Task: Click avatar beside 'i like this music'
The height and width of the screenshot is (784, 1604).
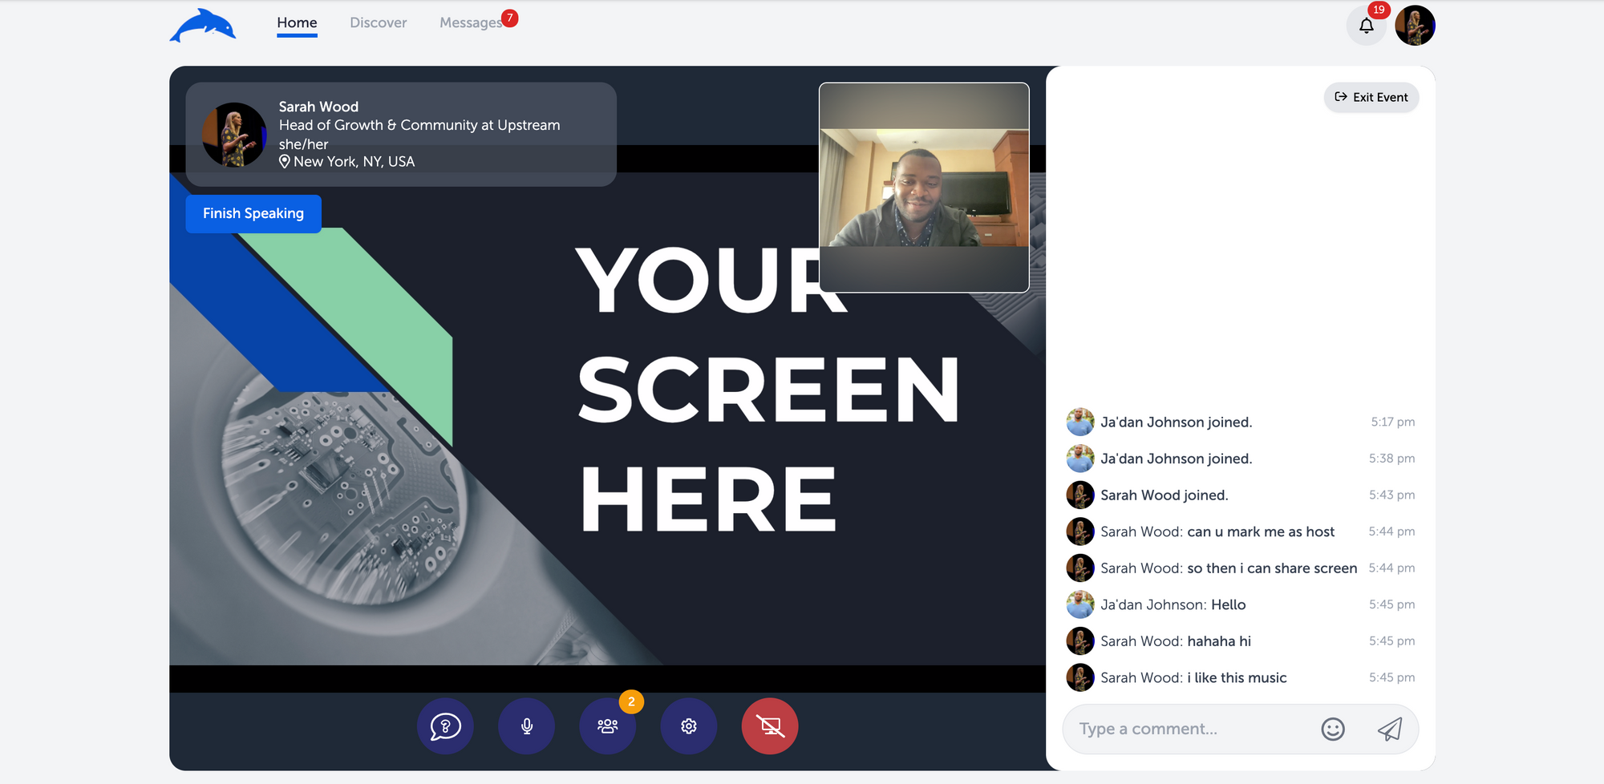Action: (x=1080, y=677)
